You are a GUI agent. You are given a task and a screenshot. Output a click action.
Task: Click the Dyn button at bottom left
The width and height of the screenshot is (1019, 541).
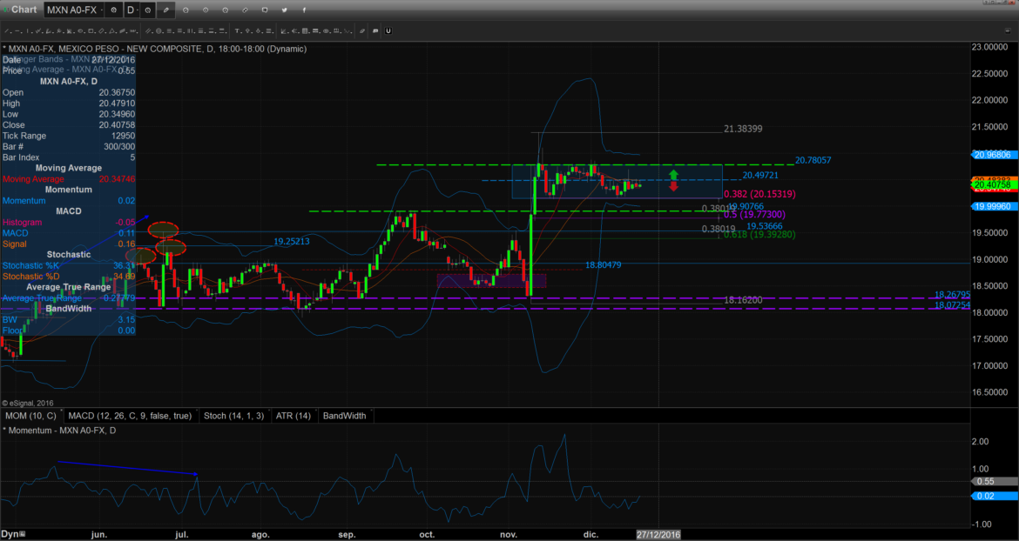click(11, 535)
